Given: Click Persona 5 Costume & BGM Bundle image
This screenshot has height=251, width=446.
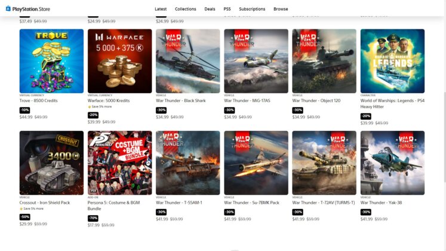Looking at the screenshot, I should (x=120, y=163).
